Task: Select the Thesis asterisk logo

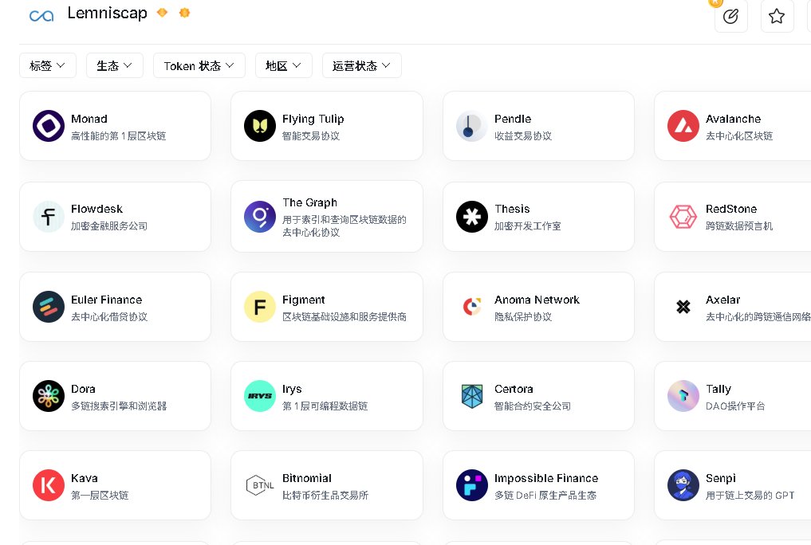Action: tap(472, 217)
